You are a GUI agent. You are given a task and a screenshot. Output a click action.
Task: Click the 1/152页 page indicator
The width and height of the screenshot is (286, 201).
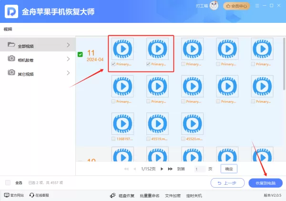pyautogui.click(x=148, y=169)
